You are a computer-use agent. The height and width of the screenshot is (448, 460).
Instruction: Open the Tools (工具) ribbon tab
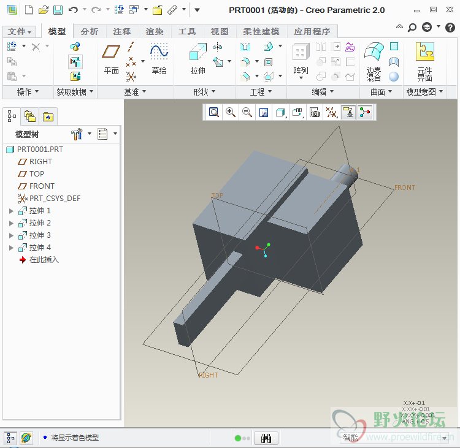point(187,31)
